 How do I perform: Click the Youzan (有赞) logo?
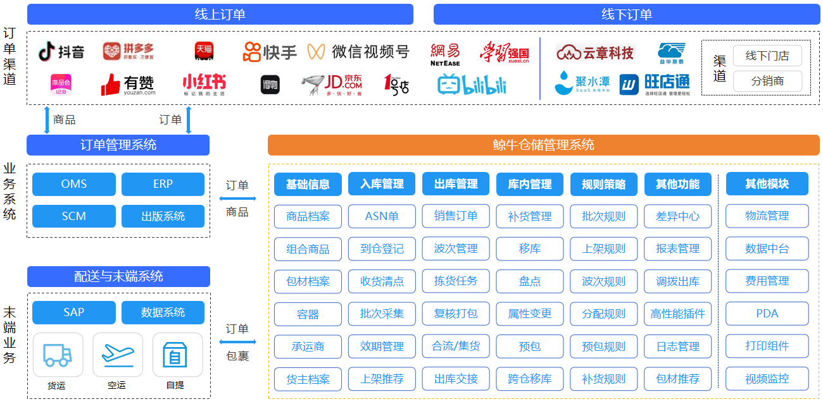coord(128,85)
